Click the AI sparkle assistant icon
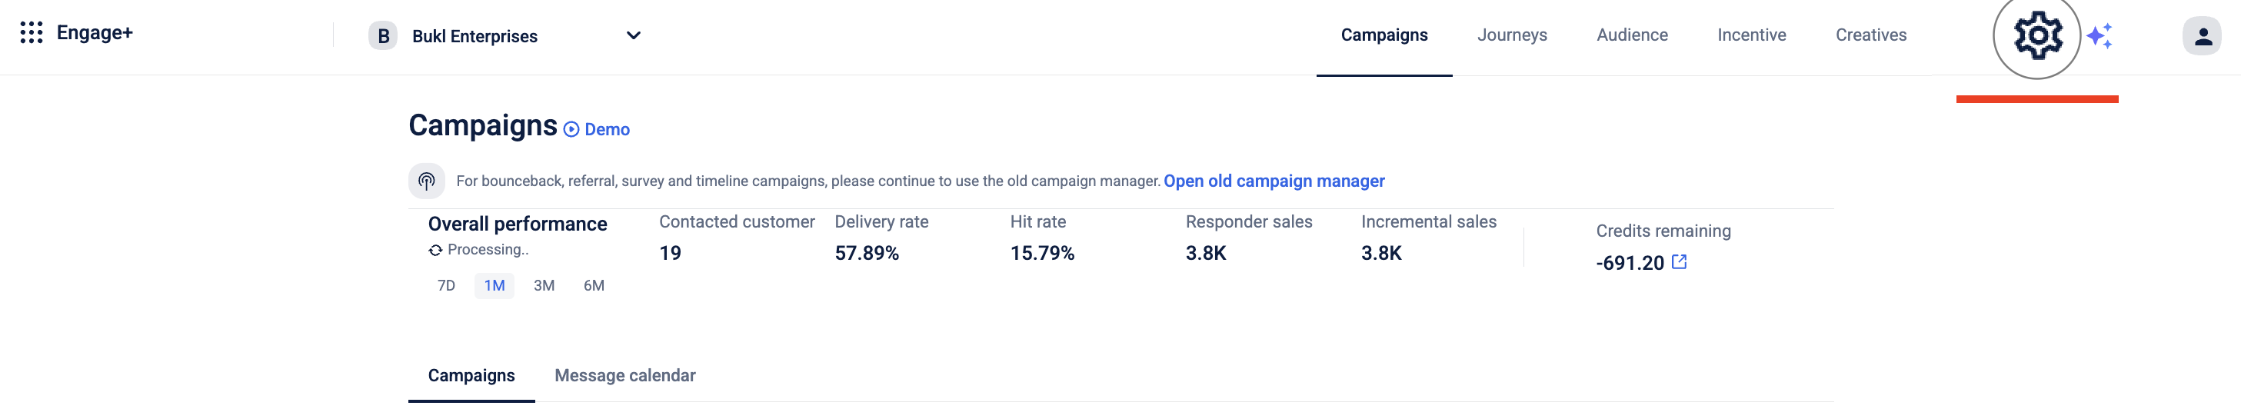The image size is (2241, 409). click(x=2099, y=35)
